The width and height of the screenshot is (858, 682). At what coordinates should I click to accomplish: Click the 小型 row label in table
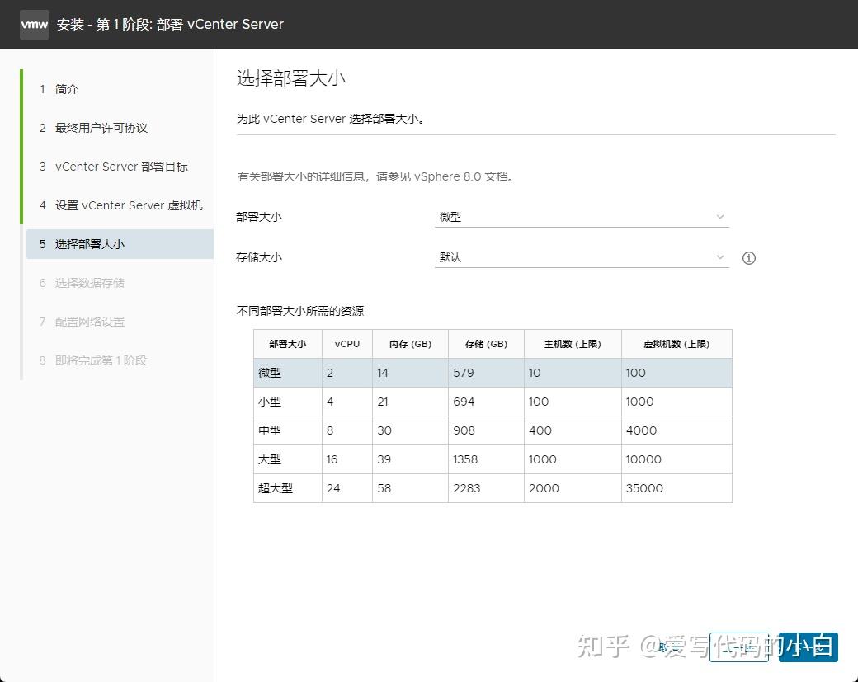tap(270, 402)
